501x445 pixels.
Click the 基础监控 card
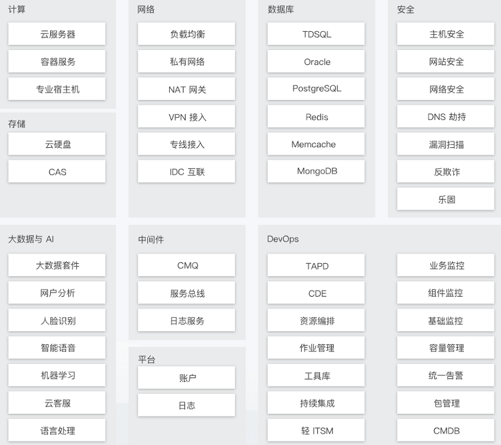tap(446, 320)
